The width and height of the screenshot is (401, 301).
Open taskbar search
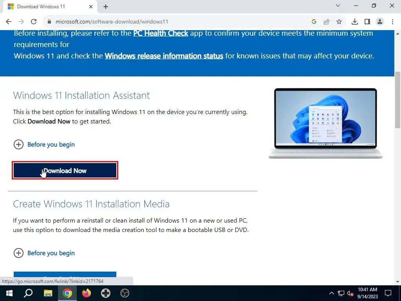pos(28,293)
